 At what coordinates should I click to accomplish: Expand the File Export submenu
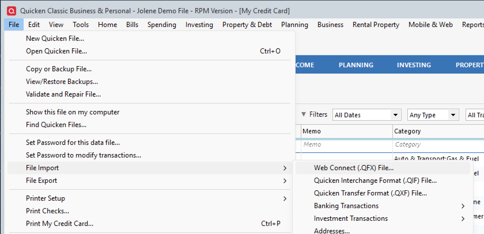tap(150, 181)
